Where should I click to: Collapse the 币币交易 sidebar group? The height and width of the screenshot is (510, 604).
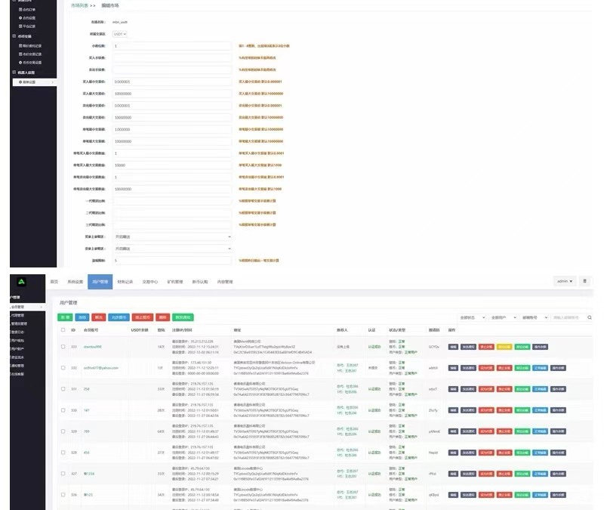point(14,36)
